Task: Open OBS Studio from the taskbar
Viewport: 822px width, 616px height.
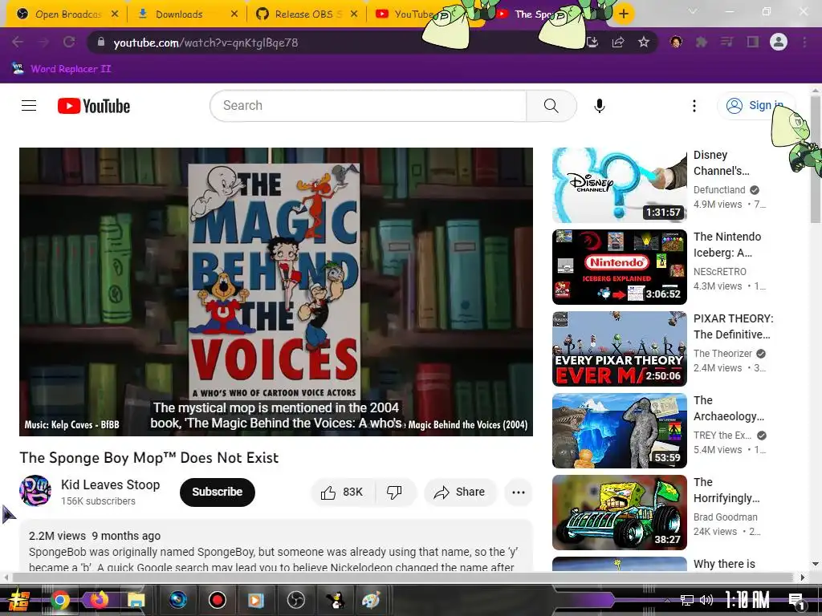Action: click(295, 600)
